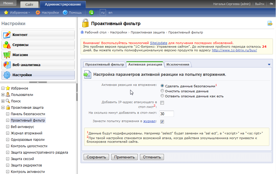Click the pin icon in top bar
Screen dimensions: 276x174
pos(271,4)
